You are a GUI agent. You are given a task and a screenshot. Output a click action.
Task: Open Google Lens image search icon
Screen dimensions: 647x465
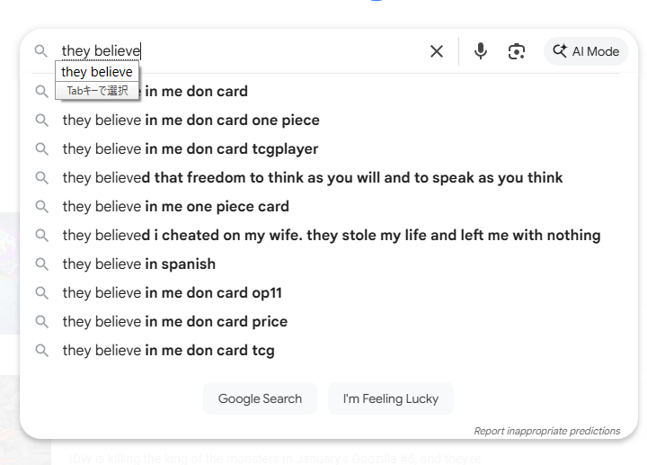tap(517, 51)
